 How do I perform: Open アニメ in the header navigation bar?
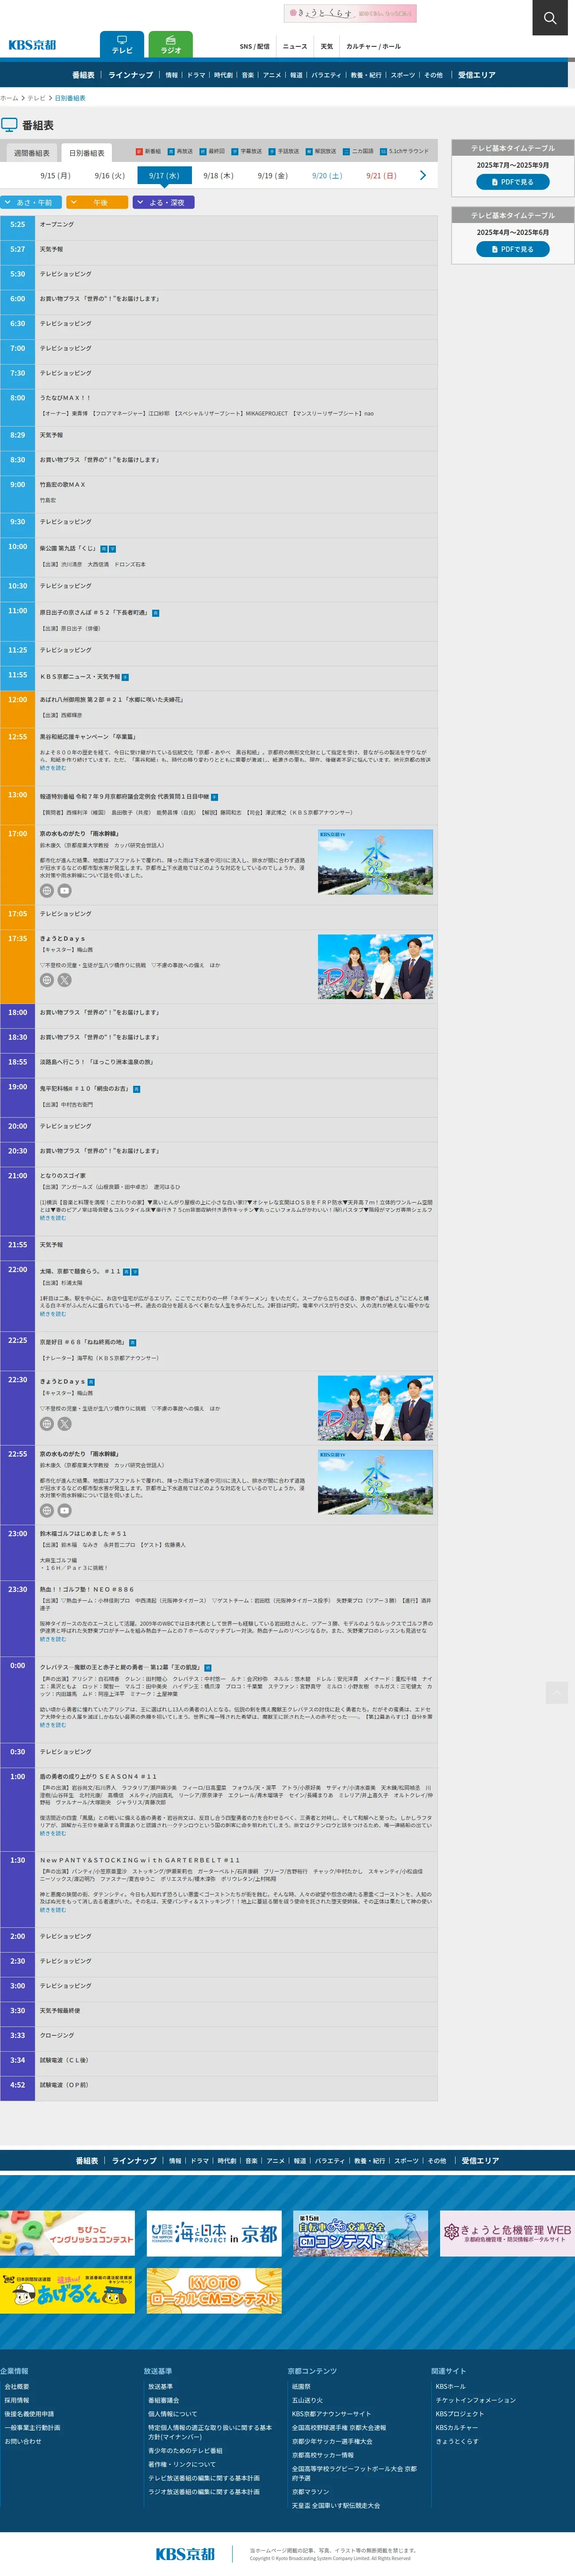pos(272,75)
